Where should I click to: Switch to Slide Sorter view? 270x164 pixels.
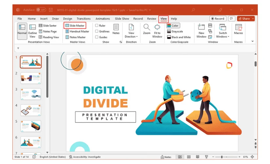pos(47,26)
